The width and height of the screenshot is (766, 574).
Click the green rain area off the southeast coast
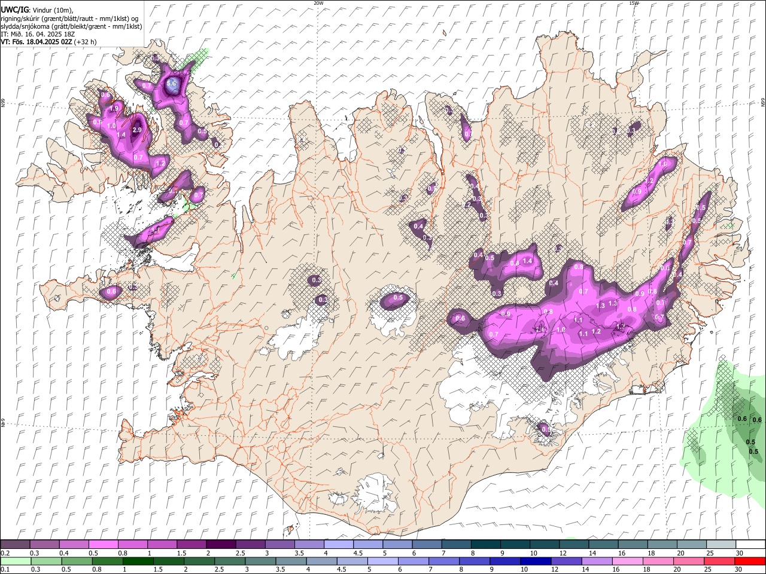[724, 433]
